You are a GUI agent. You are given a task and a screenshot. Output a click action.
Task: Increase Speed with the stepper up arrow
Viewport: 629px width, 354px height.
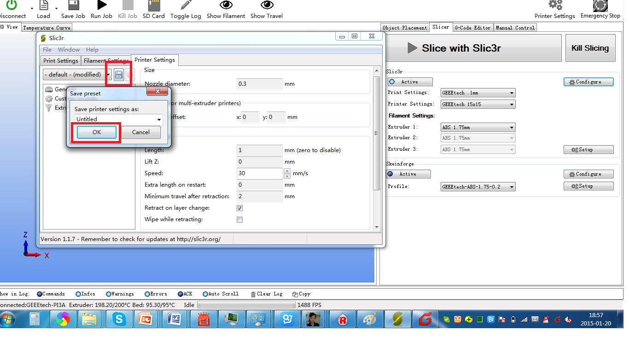tap(287, 171)
